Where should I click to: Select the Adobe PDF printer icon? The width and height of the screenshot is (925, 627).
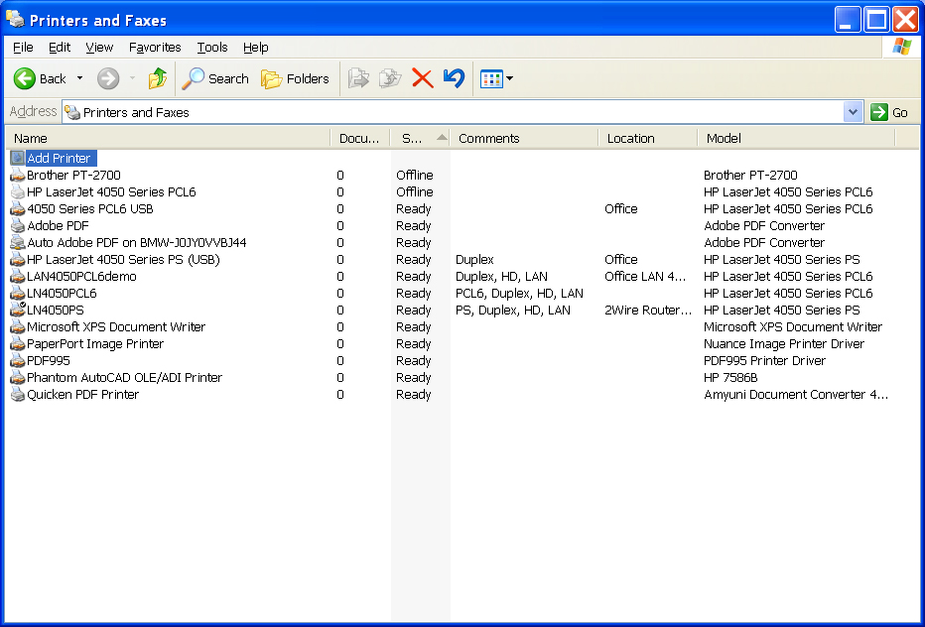coord(17,226)
